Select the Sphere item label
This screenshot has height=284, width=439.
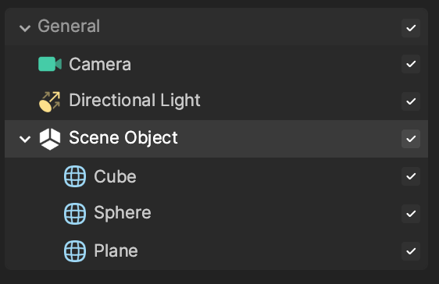[x=123, y=213]
